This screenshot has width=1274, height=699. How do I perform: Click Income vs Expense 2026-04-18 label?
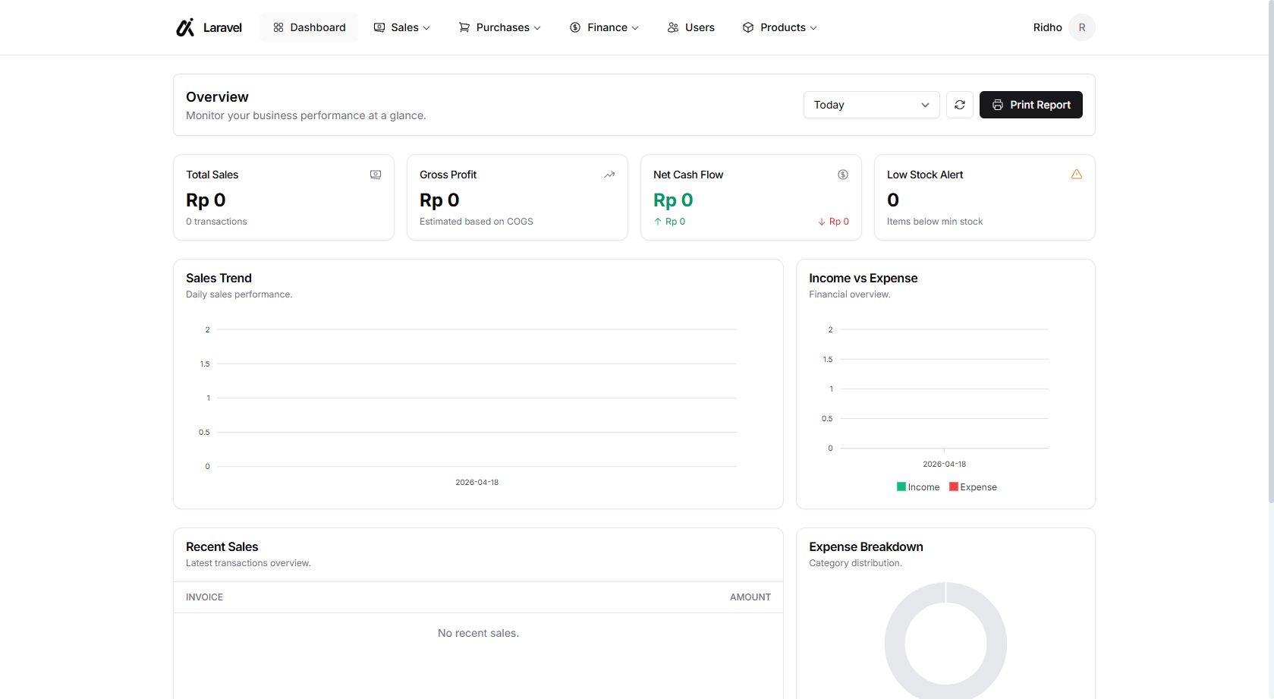tap(945, 464)
